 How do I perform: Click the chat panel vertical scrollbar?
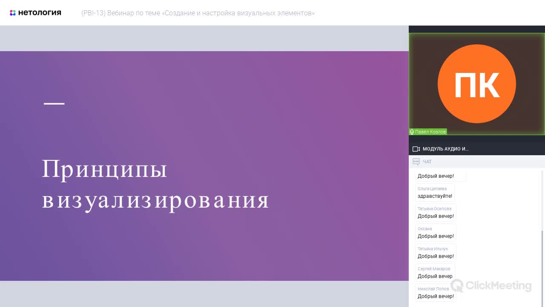point(542,268)
